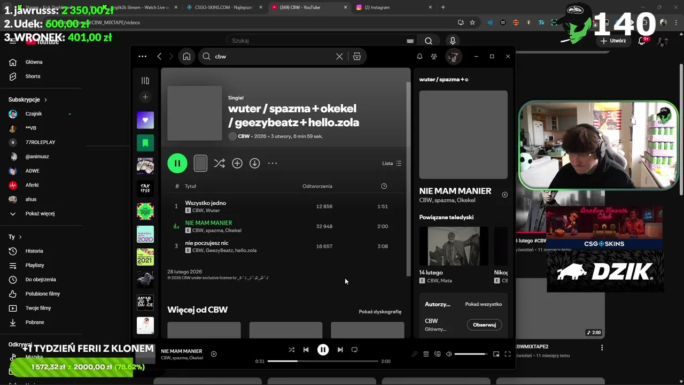
Task: Open Playlisty in YouTube sidebar
Action: pos(35,265)
